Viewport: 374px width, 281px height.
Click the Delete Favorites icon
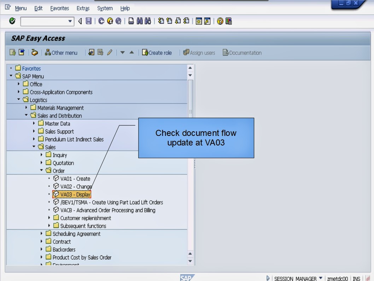point(100,52)
